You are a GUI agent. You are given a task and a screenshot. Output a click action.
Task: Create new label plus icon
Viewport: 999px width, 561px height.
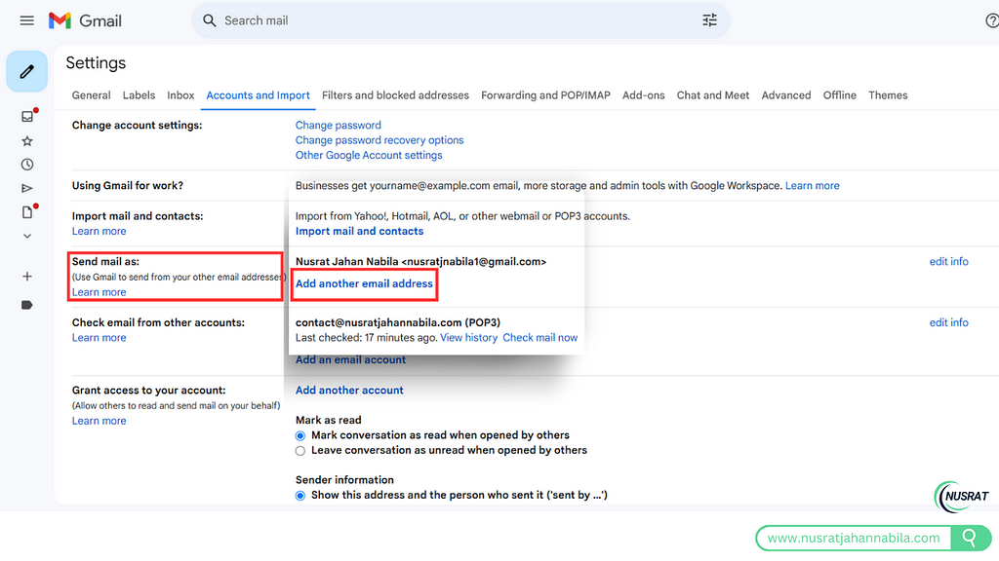coord(26,276)
